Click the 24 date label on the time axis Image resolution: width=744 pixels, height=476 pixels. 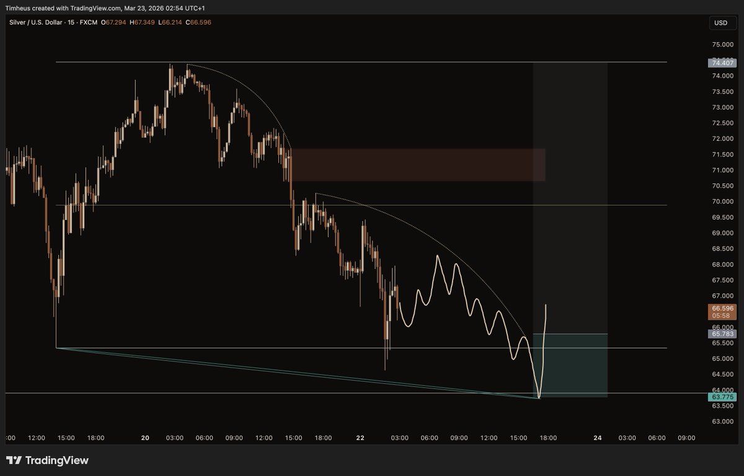pos(597,438)
